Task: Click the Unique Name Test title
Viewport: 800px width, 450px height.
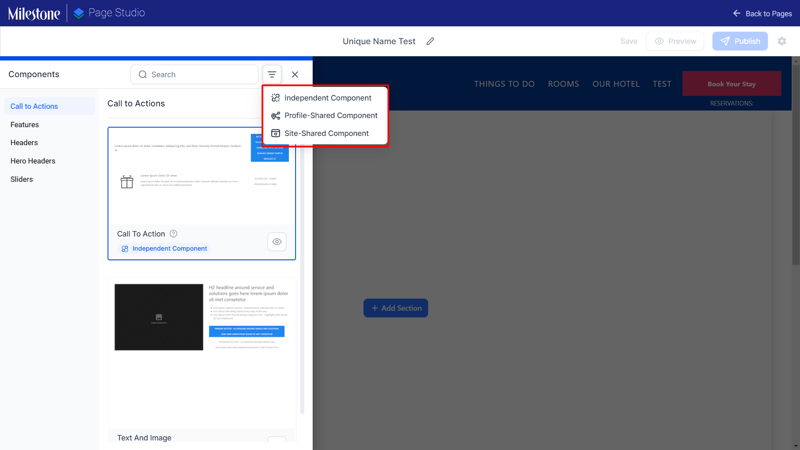Action: pyautogui.click(x=379, y=41)
